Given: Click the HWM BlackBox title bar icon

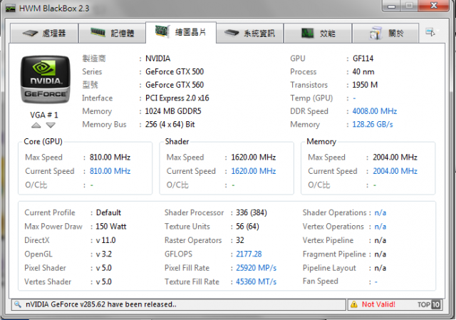Looking at the screenshot, I should click(x=11, y=8).
